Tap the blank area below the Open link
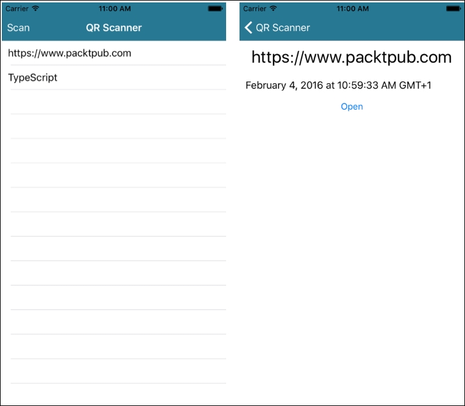Viewport: 465px width, 406px height. (x=352, y=243)
